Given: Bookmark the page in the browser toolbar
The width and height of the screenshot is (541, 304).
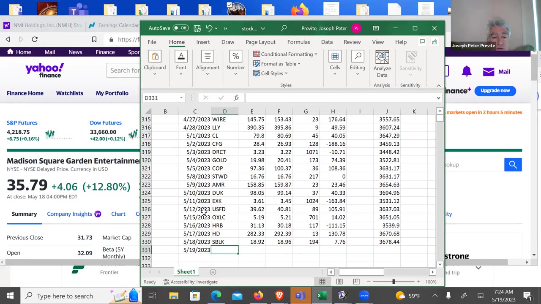Looking at the screenshot, I should [94, 39].
